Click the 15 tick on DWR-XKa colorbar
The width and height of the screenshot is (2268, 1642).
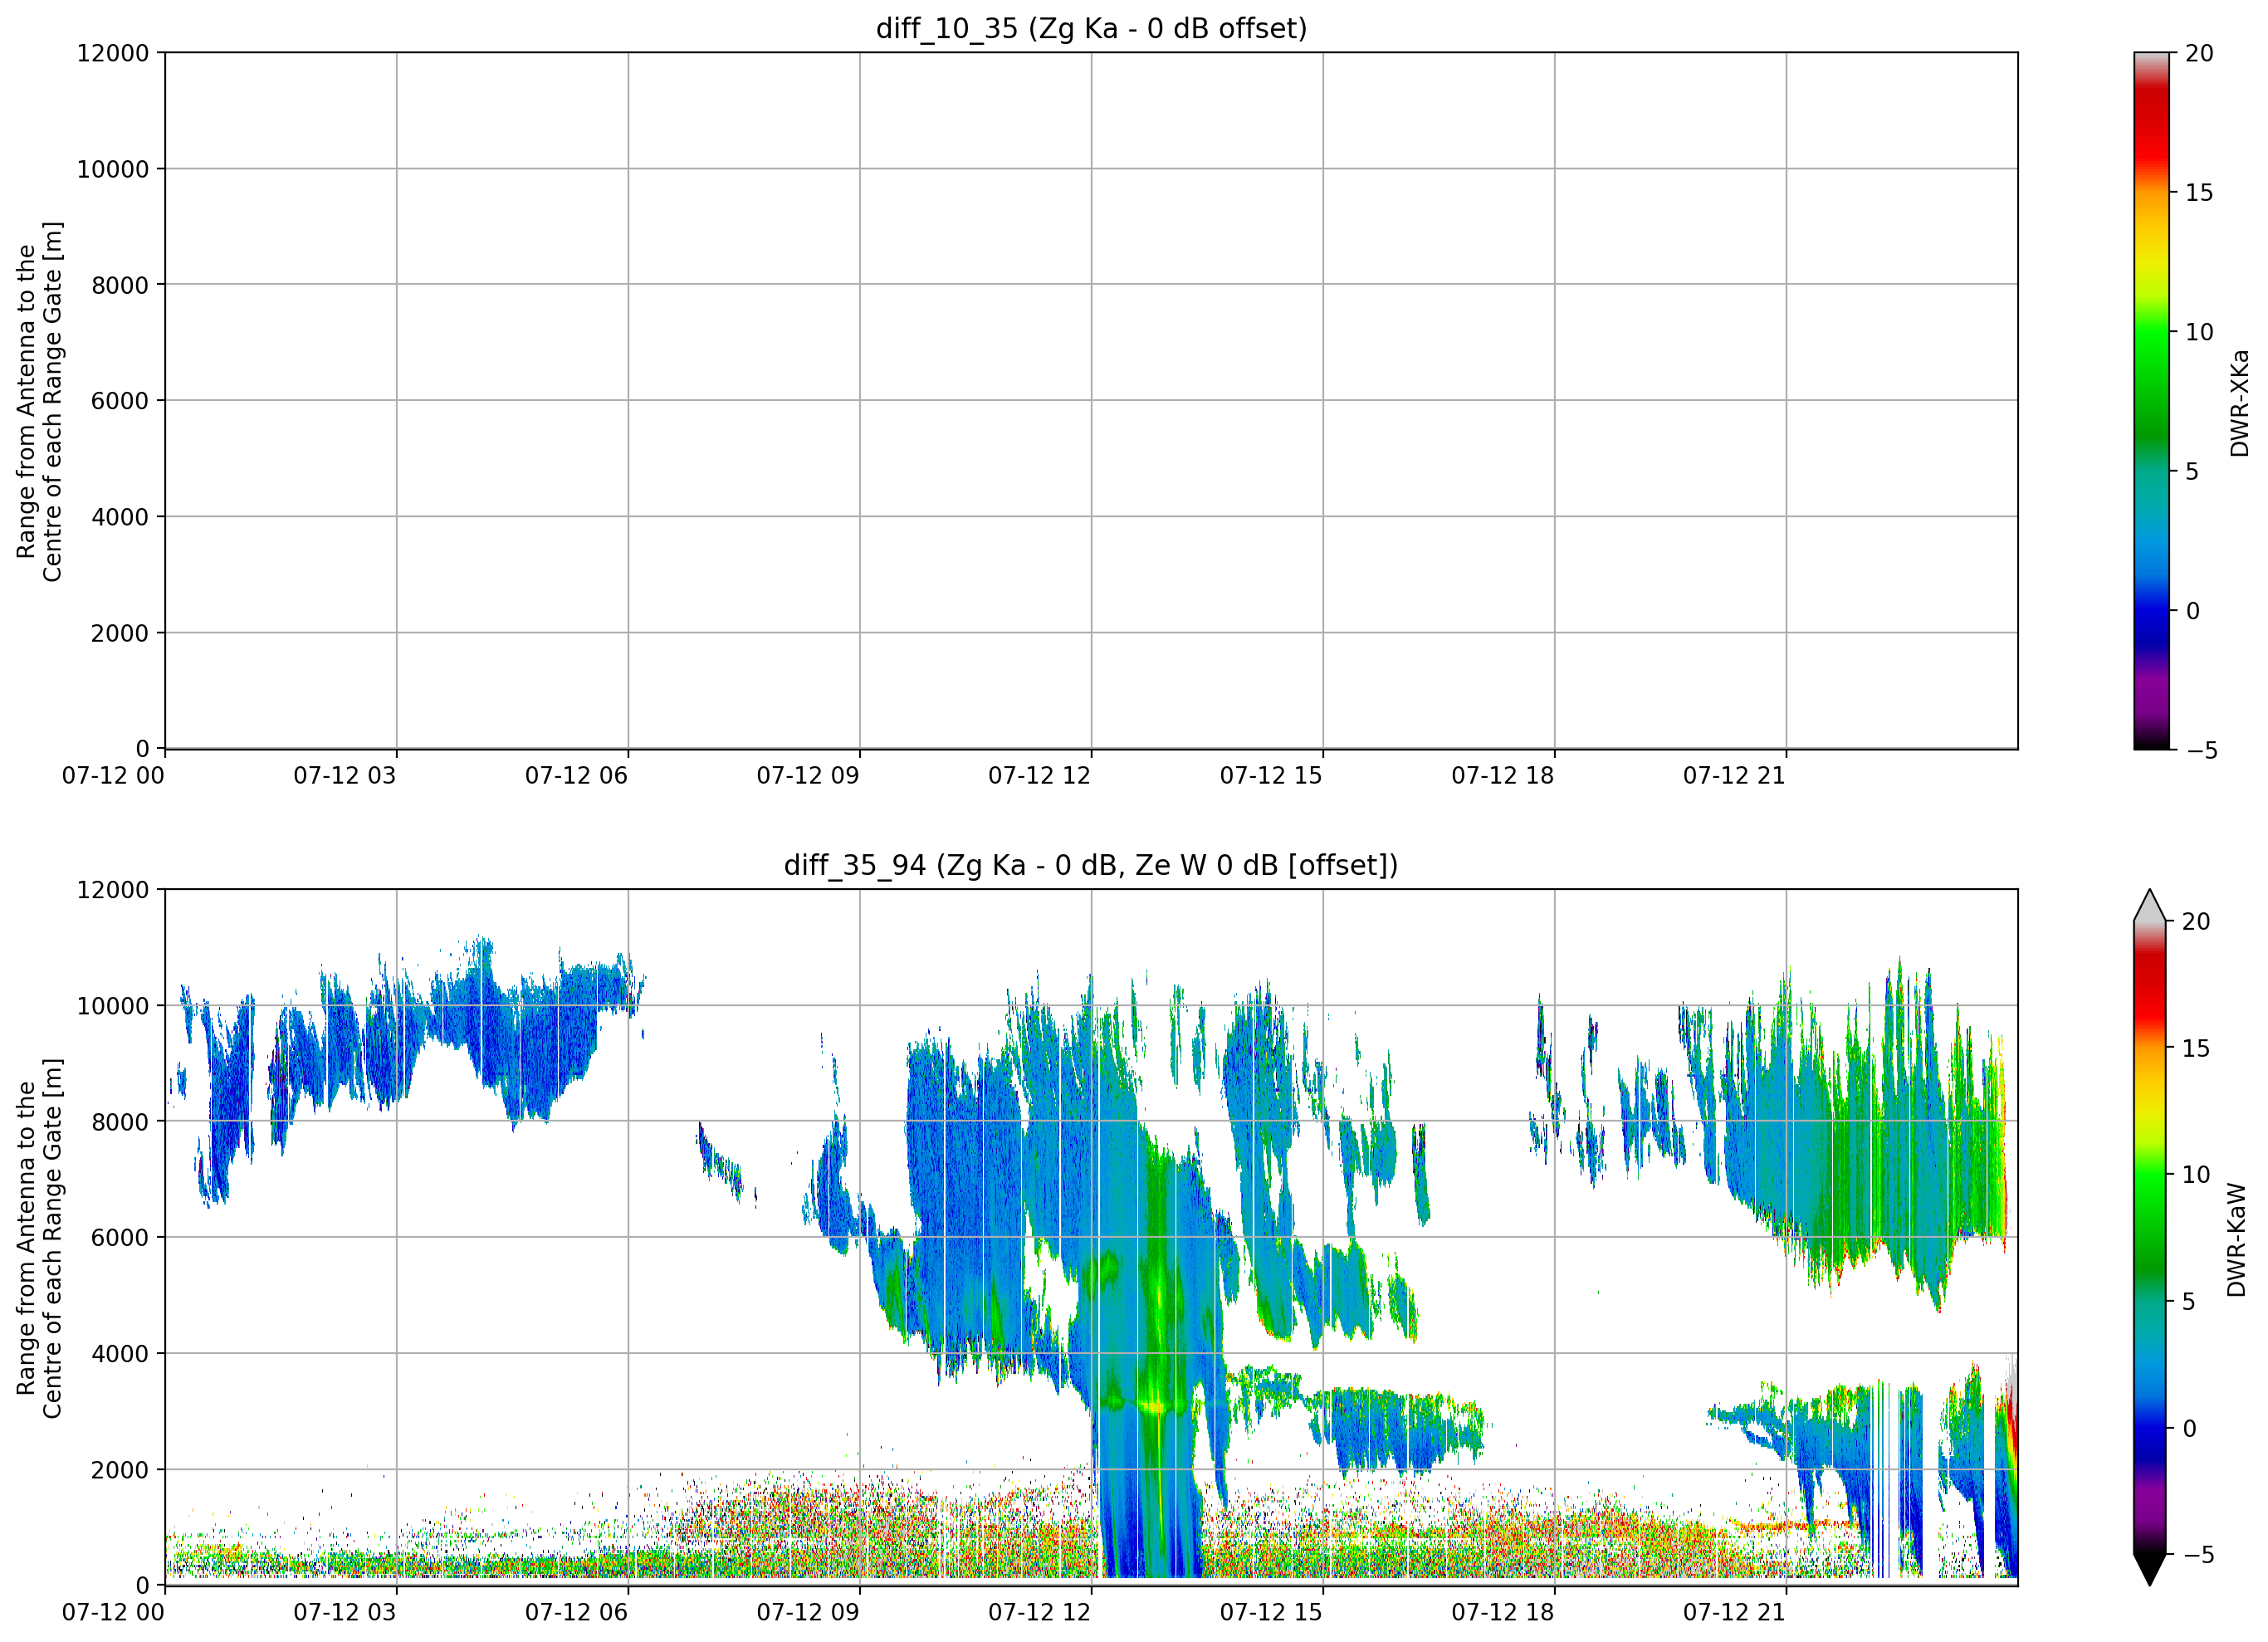(2199, 193)
